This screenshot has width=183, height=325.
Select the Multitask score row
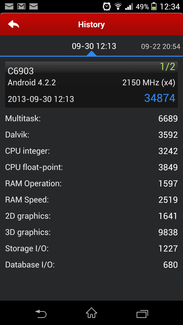coord(91,119)
